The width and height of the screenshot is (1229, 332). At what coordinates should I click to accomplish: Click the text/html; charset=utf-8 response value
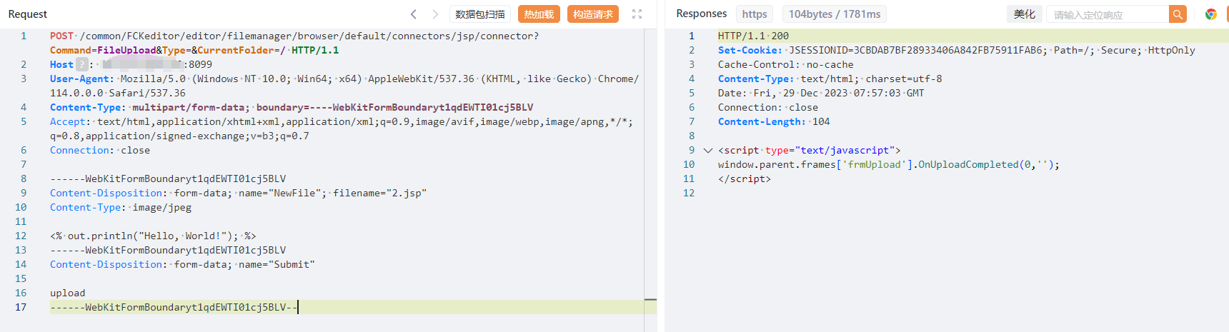871,79
